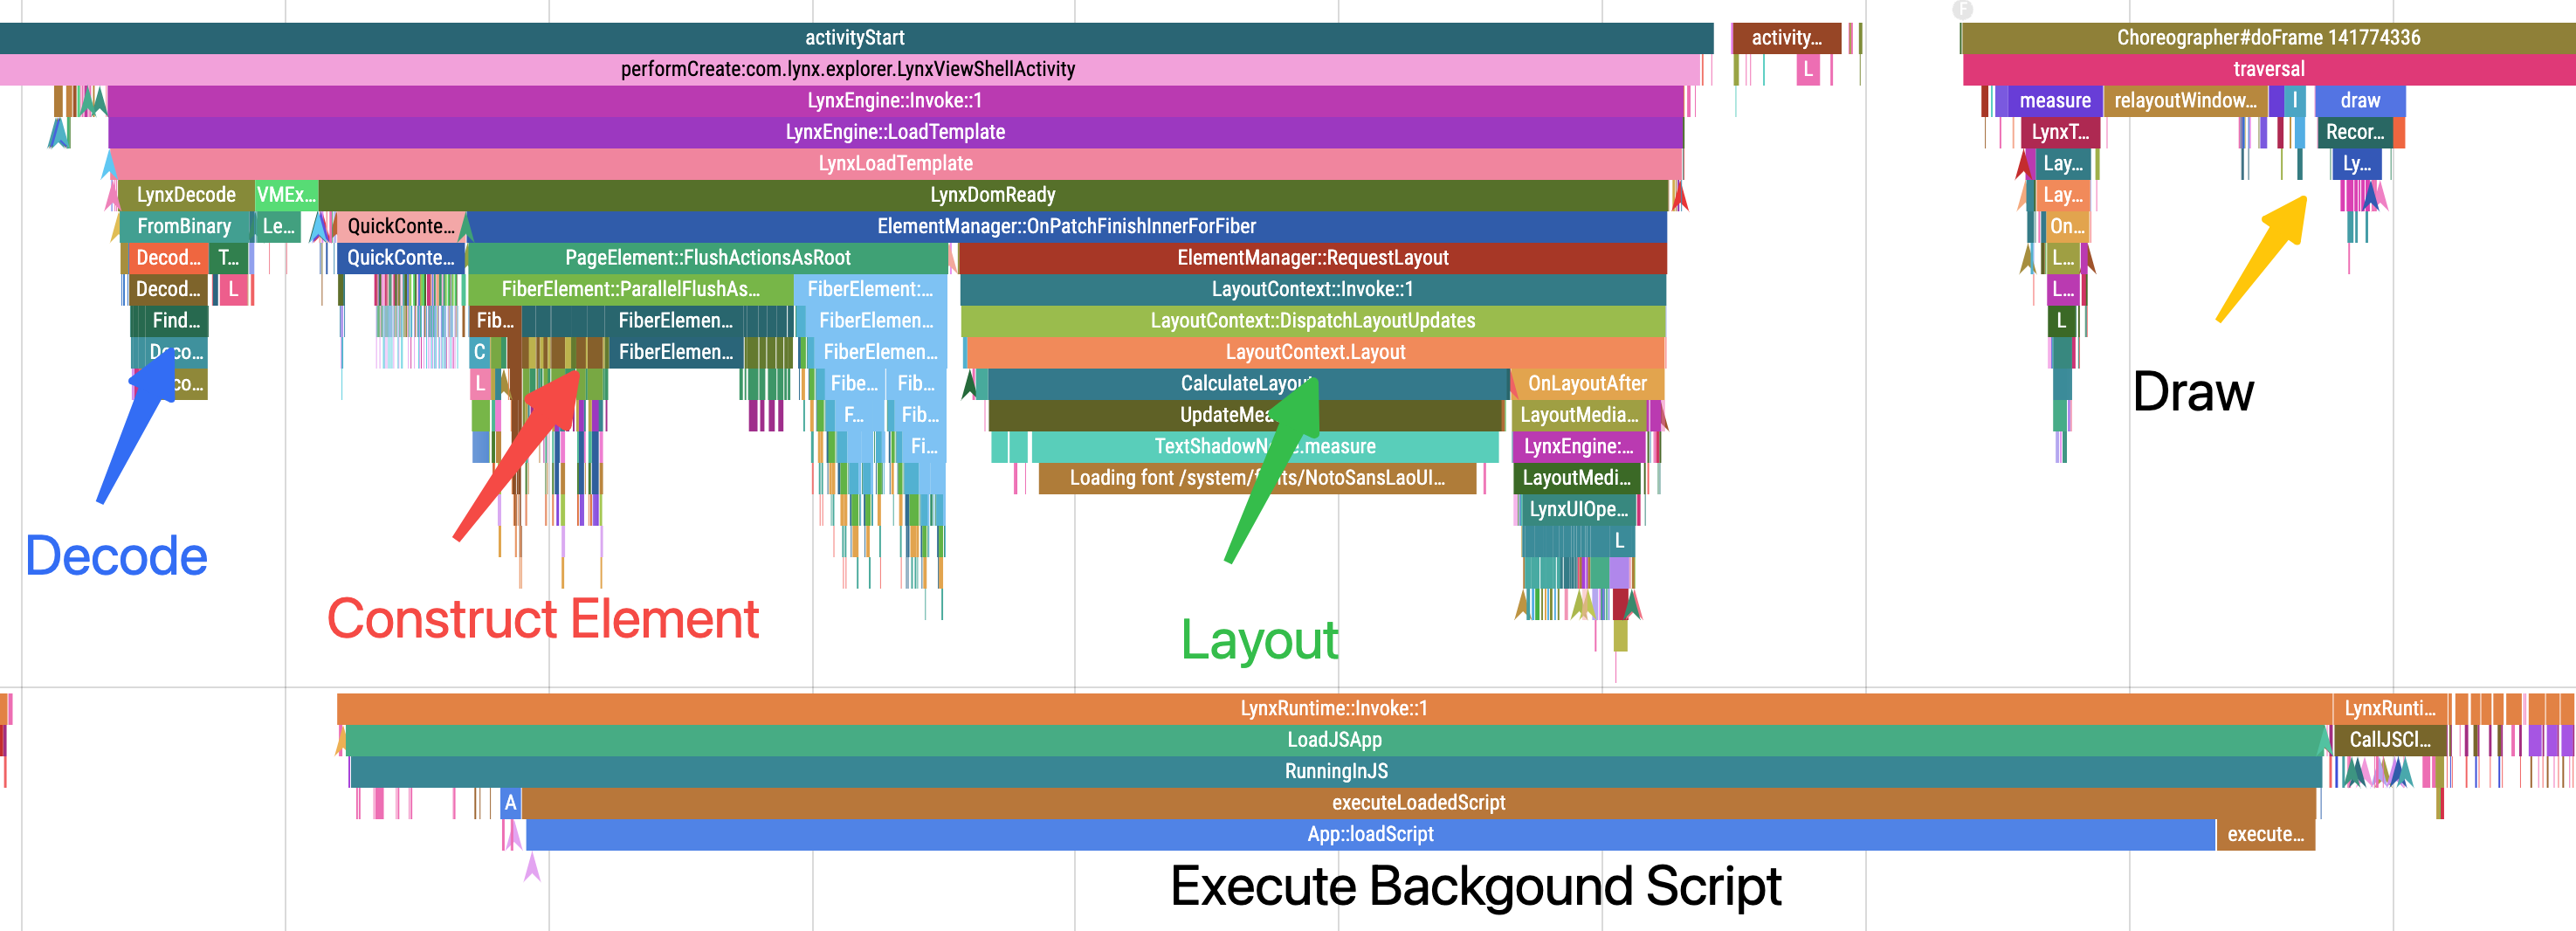
Task: Select the CalculateLayout slice
Action: (1248, 383)
